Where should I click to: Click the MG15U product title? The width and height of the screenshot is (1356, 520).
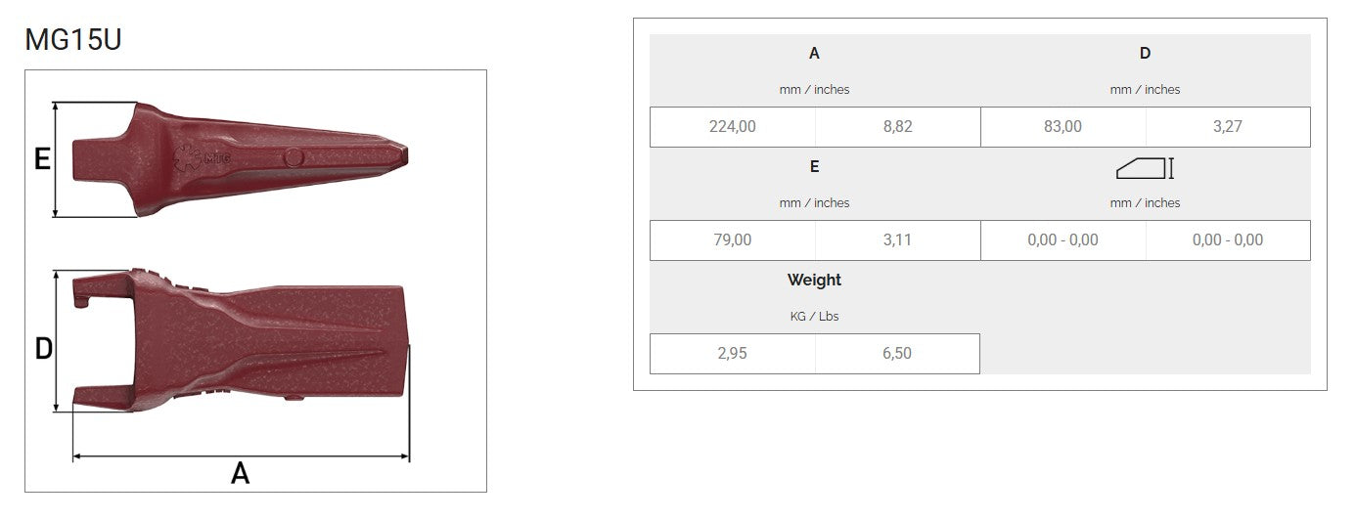point(73,40)
